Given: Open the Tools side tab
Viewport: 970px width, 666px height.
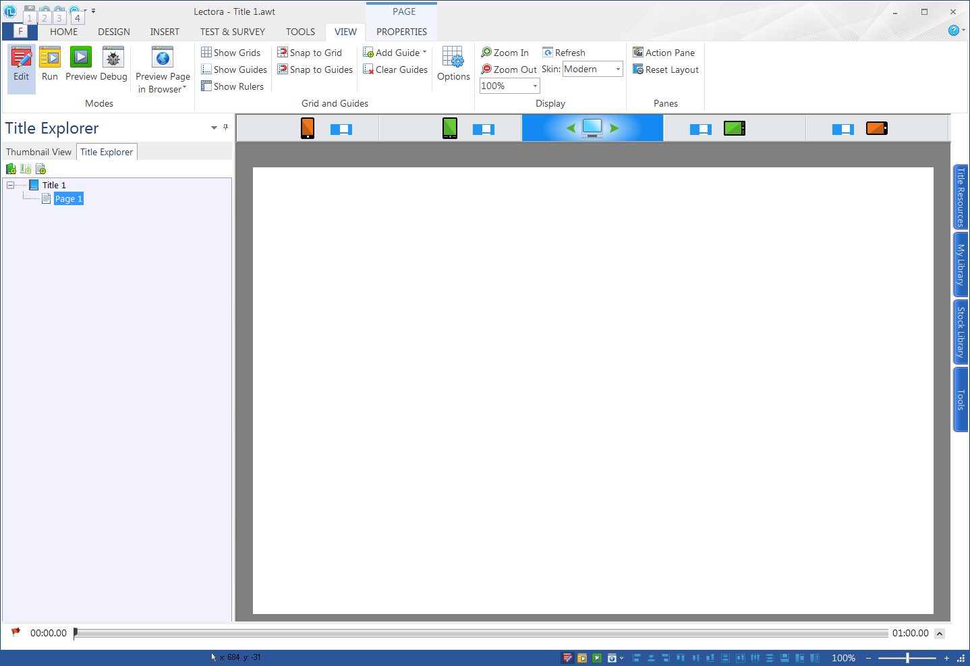Looking at the screenshot, I should tap(961, 399).
